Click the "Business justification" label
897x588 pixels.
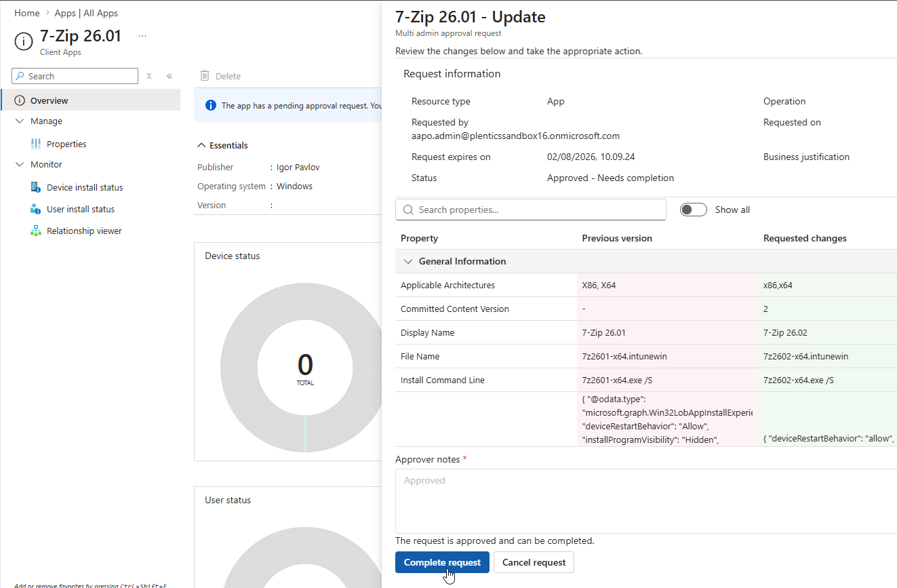tap(806, 157)
